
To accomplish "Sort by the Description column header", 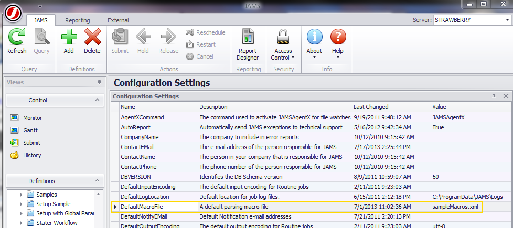I will pyautogui.click(x=275, y=107).
